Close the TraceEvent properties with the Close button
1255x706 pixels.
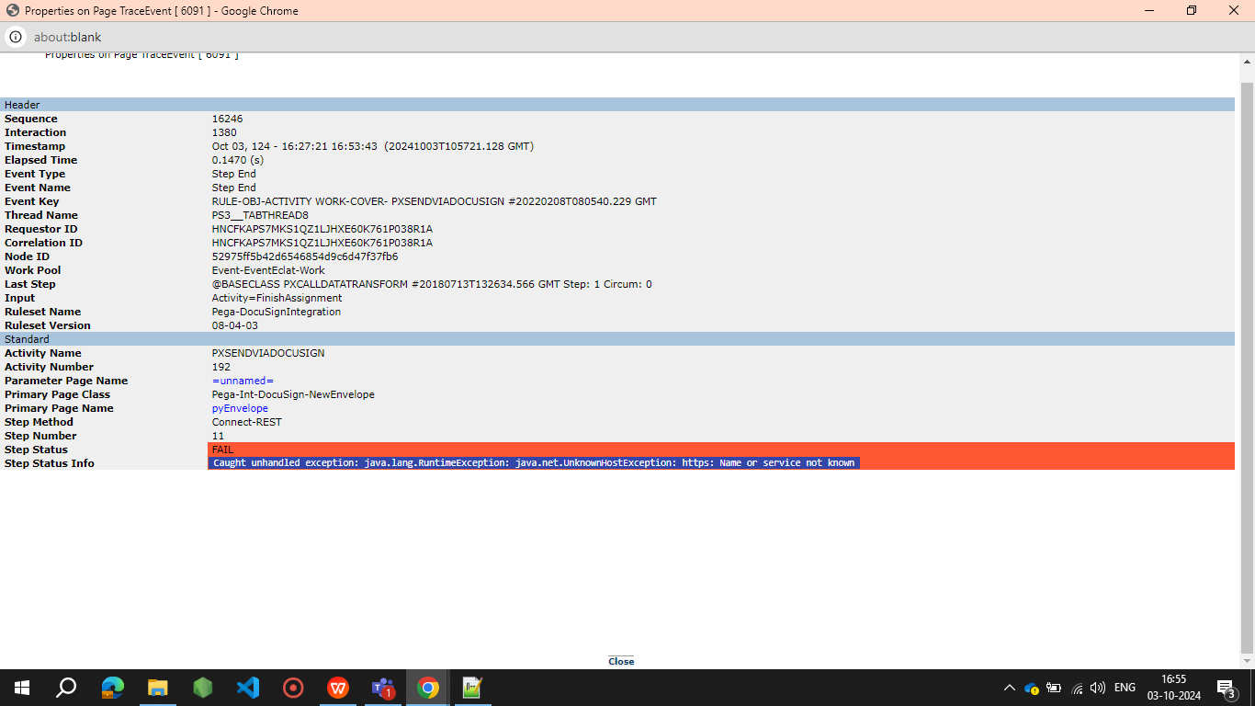coord(620,660)
